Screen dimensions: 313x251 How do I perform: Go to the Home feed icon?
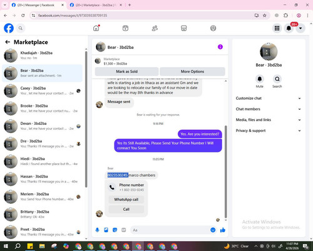point(96,28)
